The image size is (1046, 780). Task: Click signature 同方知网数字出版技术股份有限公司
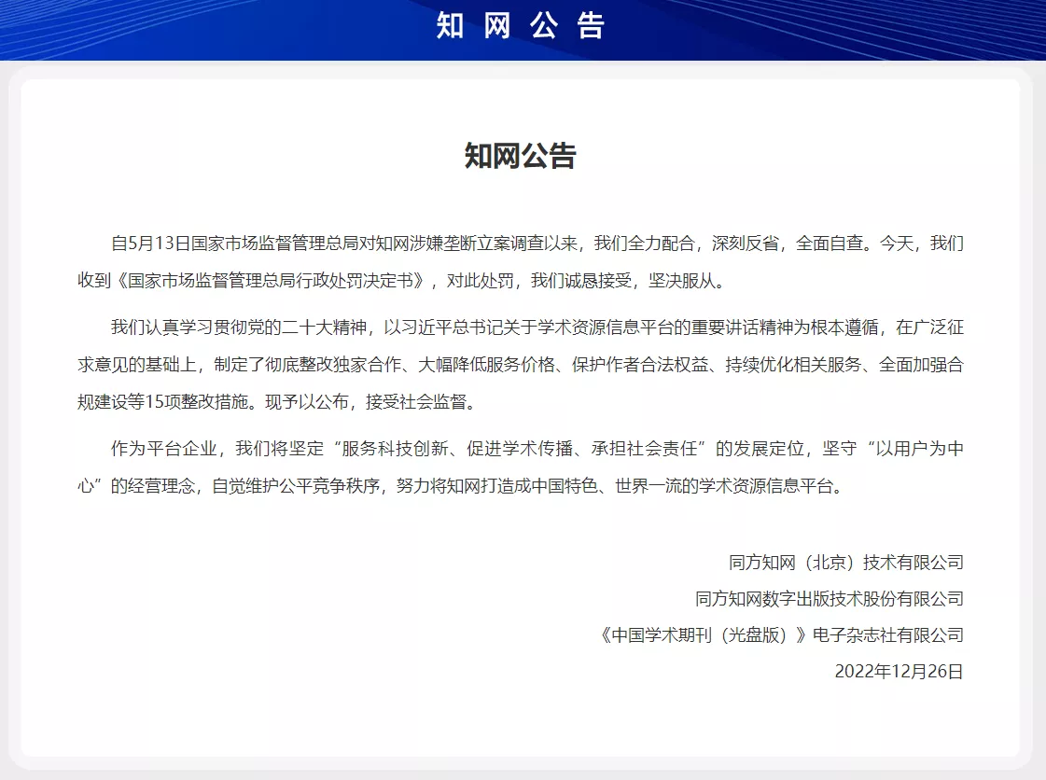click(x=830, y=599)
